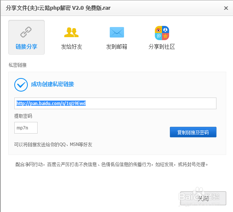This screenshot has height=212, width=233.
Task: Click the colorful community share icon
Action: [162, 33]
